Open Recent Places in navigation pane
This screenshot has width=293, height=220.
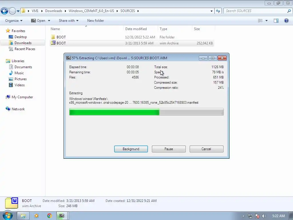pyautogui.click(x=25, y=49)
